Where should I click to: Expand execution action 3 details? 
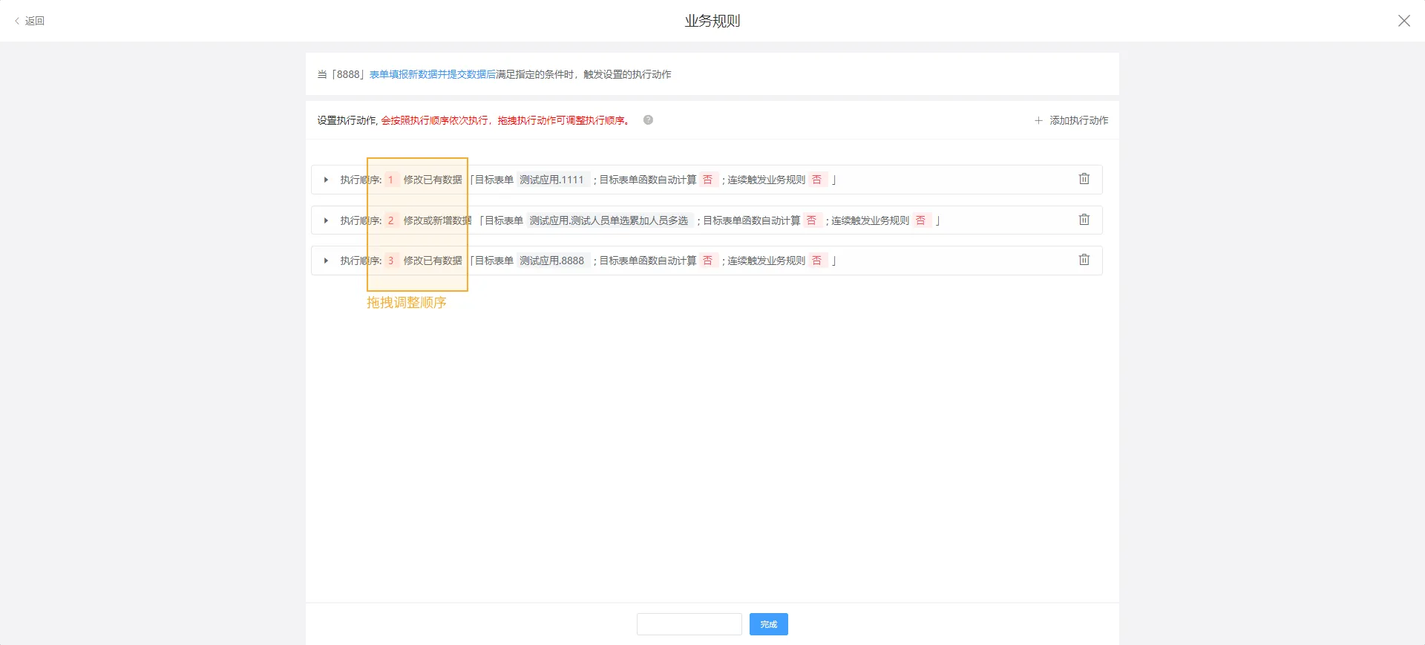pos(326,261)
